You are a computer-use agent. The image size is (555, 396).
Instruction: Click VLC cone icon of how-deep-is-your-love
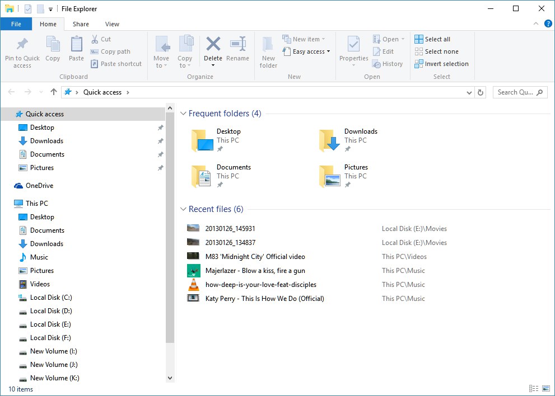coord(193,285)
